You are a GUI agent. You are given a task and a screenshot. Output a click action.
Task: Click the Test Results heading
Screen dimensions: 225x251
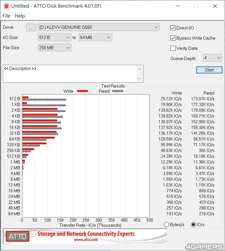point(113,86)
